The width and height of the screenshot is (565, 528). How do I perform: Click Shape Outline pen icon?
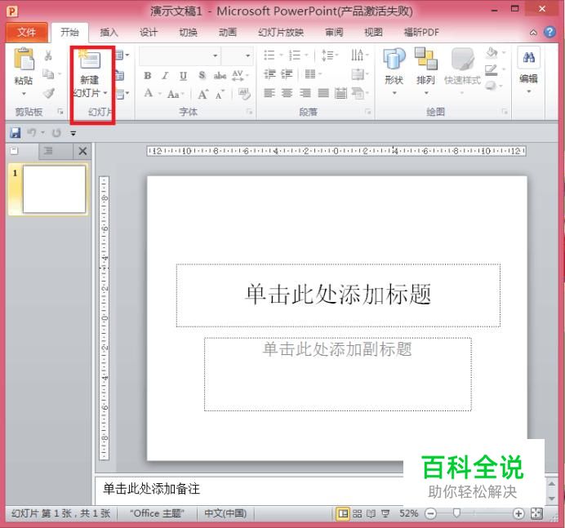point(492,69)
